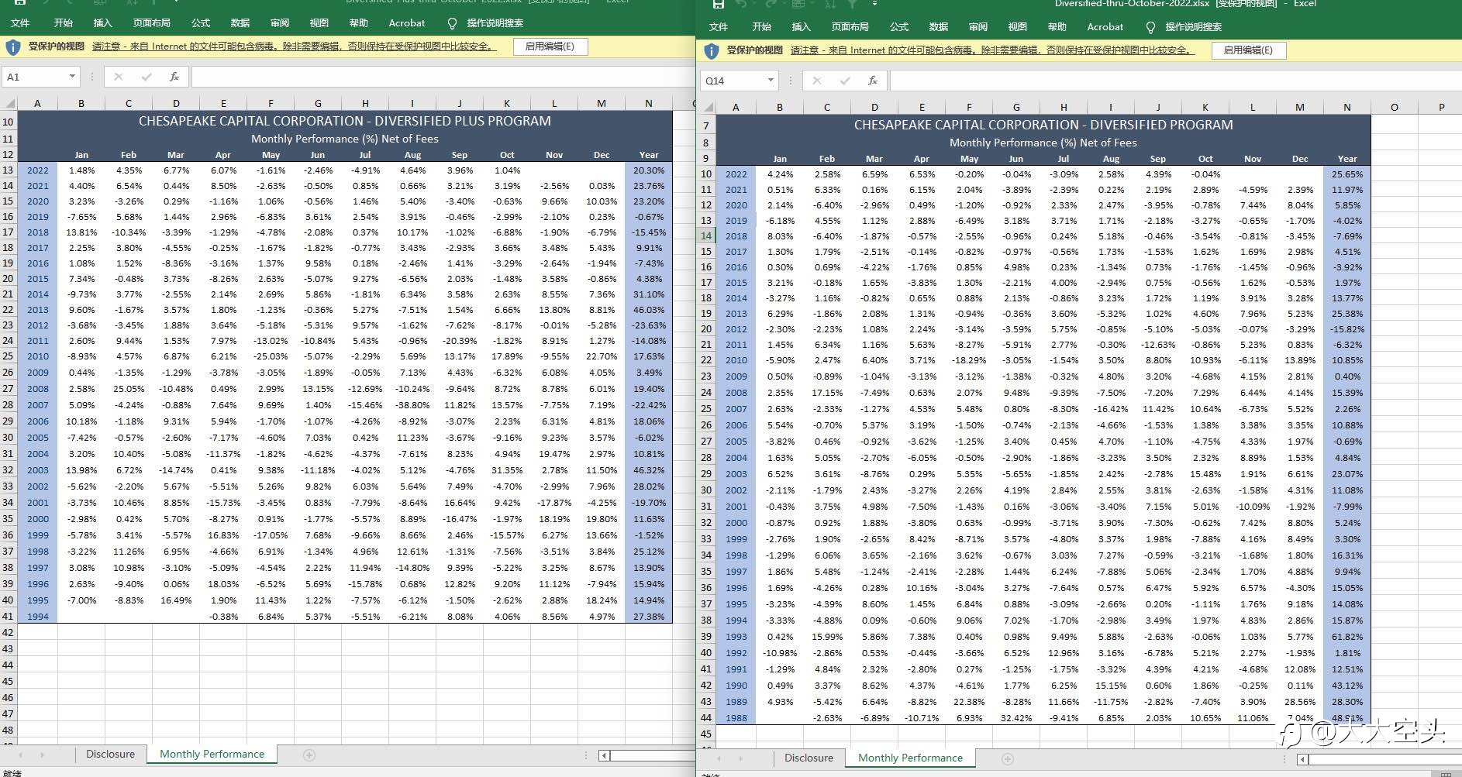Click the previous sheet arrow in left window
Screen dimensions: 1462x777
pos(20,755)
